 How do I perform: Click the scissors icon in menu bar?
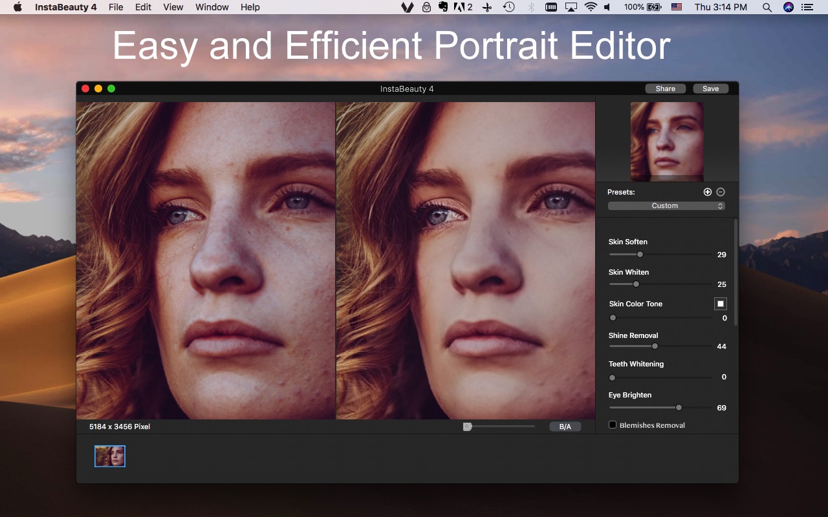(x=487, y=7)
